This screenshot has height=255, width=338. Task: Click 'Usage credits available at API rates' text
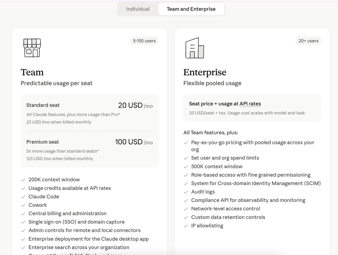pos(70,188)
